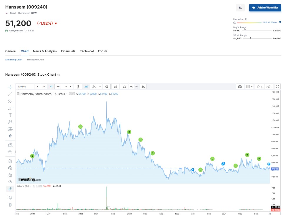Viewport: 283px width, 215px height.
Task: Toggle magnet mode
Action: click(x=10, y=161)
